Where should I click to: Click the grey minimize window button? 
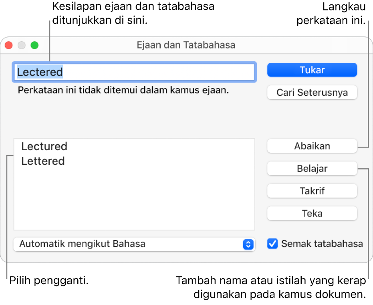click(x=22, y=45)
